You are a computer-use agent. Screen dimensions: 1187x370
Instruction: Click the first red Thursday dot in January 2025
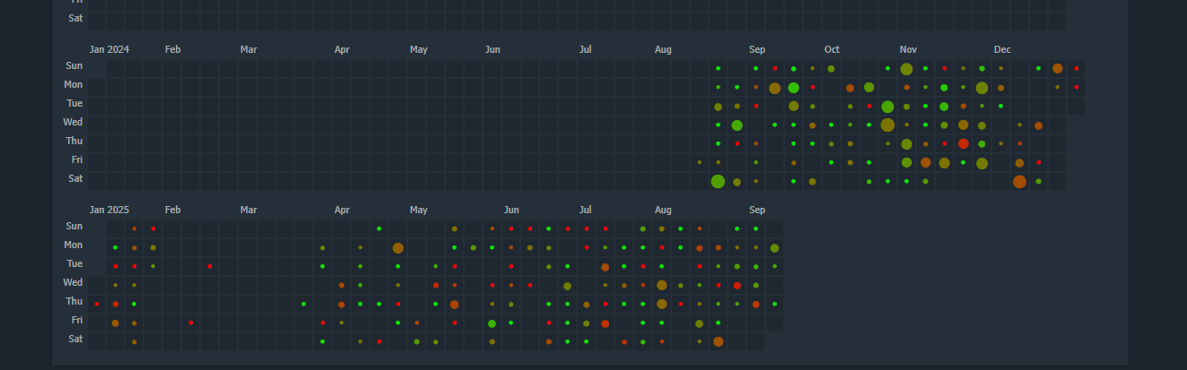(97, 304)
